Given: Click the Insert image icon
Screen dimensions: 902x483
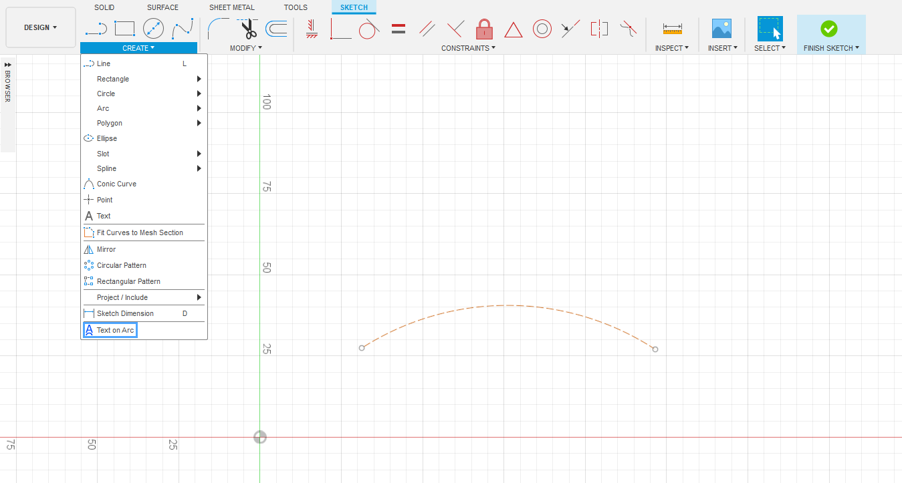Looking at the screenshot, I should 721,29.
